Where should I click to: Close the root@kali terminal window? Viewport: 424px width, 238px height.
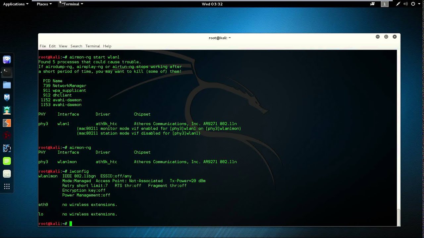(x=395, y=37)
